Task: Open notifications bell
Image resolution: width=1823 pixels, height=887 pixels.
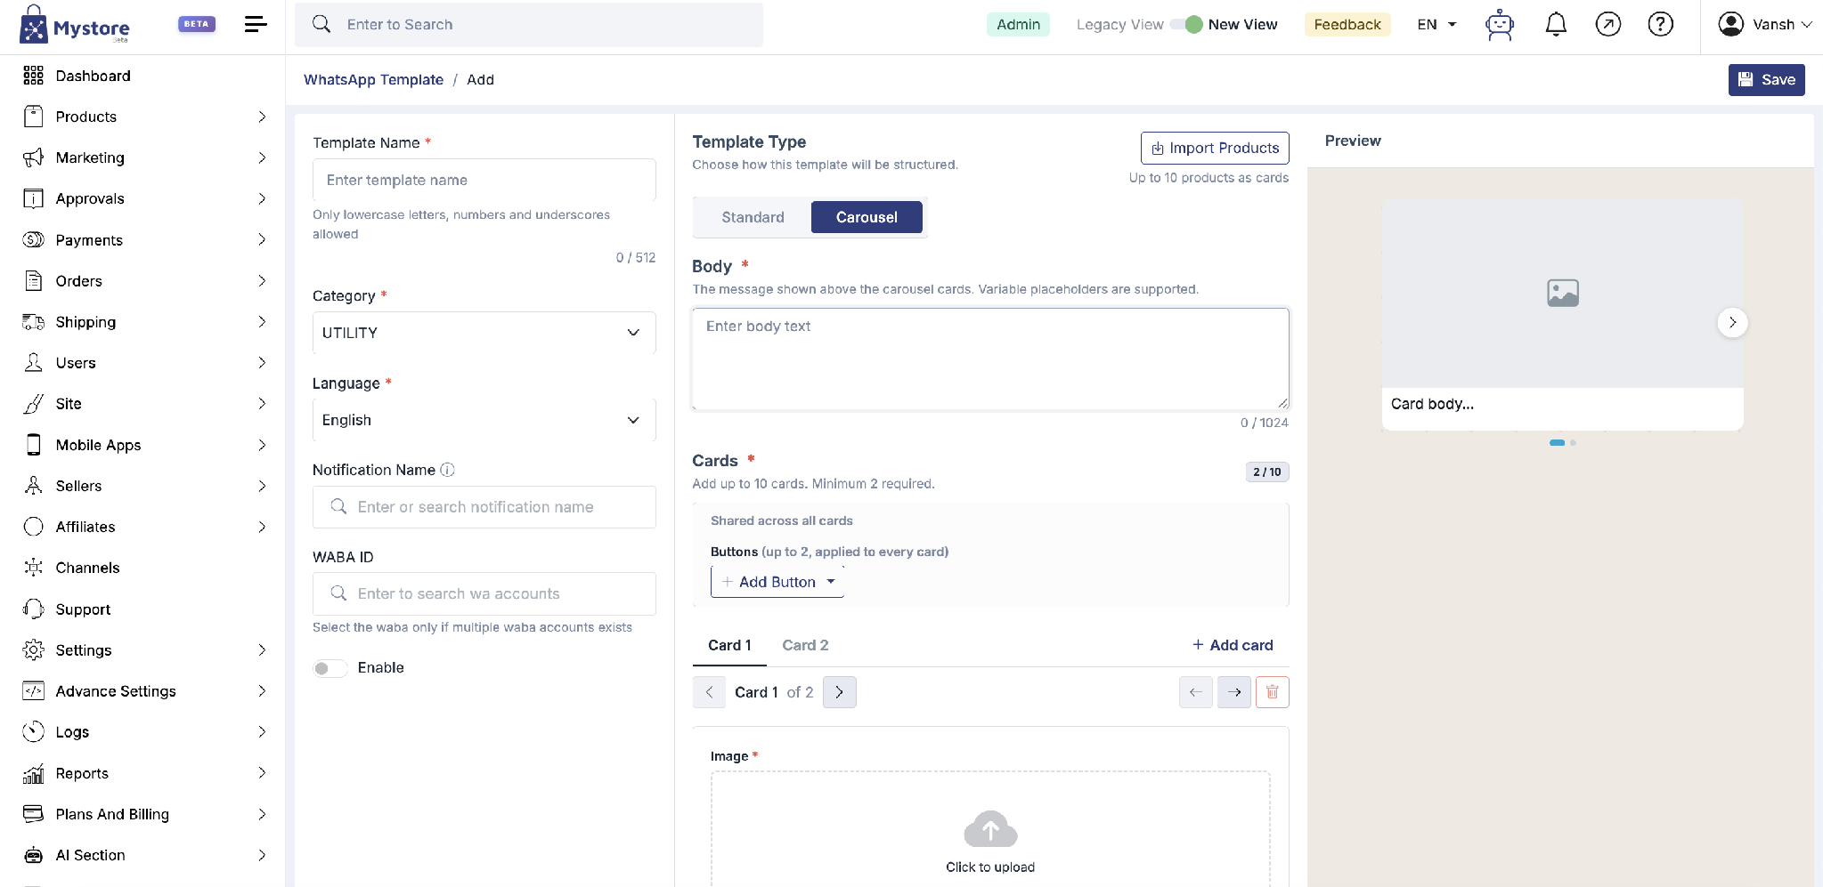Action: coord(1556,24)
